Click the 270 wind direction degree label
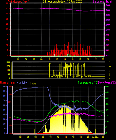The image size is (116, 140). pos(8,66)
